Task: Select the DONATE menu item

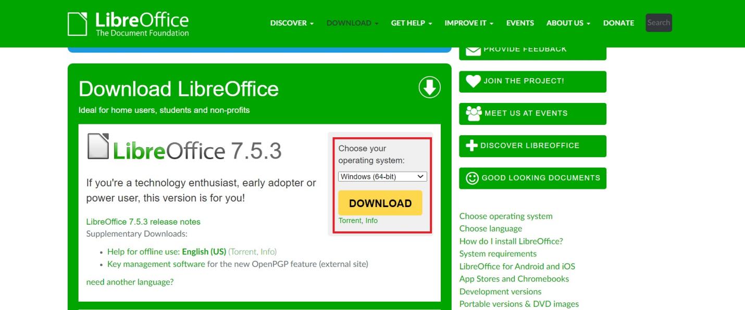Action: [x=618, y=23]
